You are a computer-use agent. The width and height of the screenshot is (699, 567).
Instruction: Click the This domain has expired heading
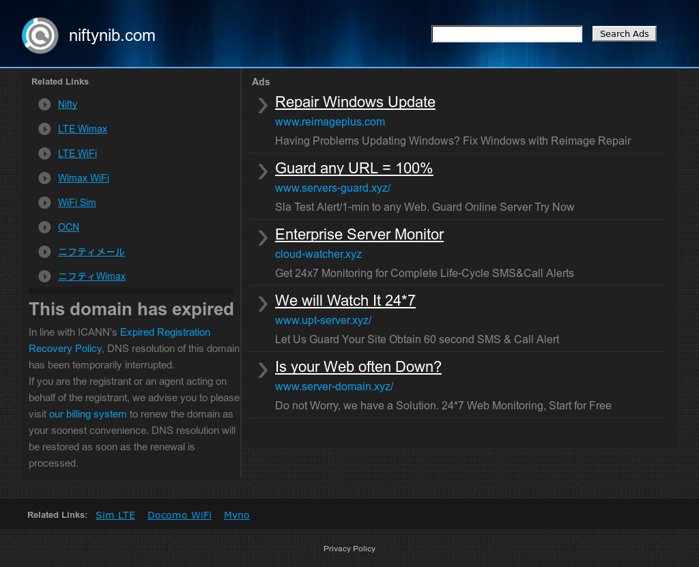click(x=132, y=309)
